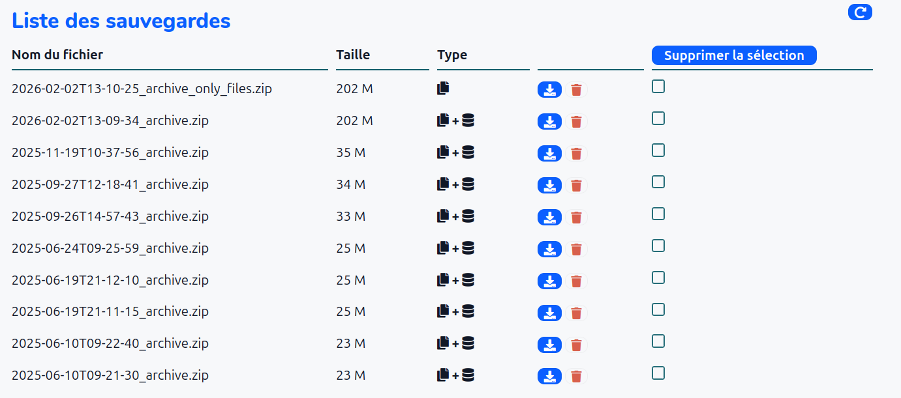Click the Taille column header
Viewport: 901px width, 398px height.
click(353, 55)
